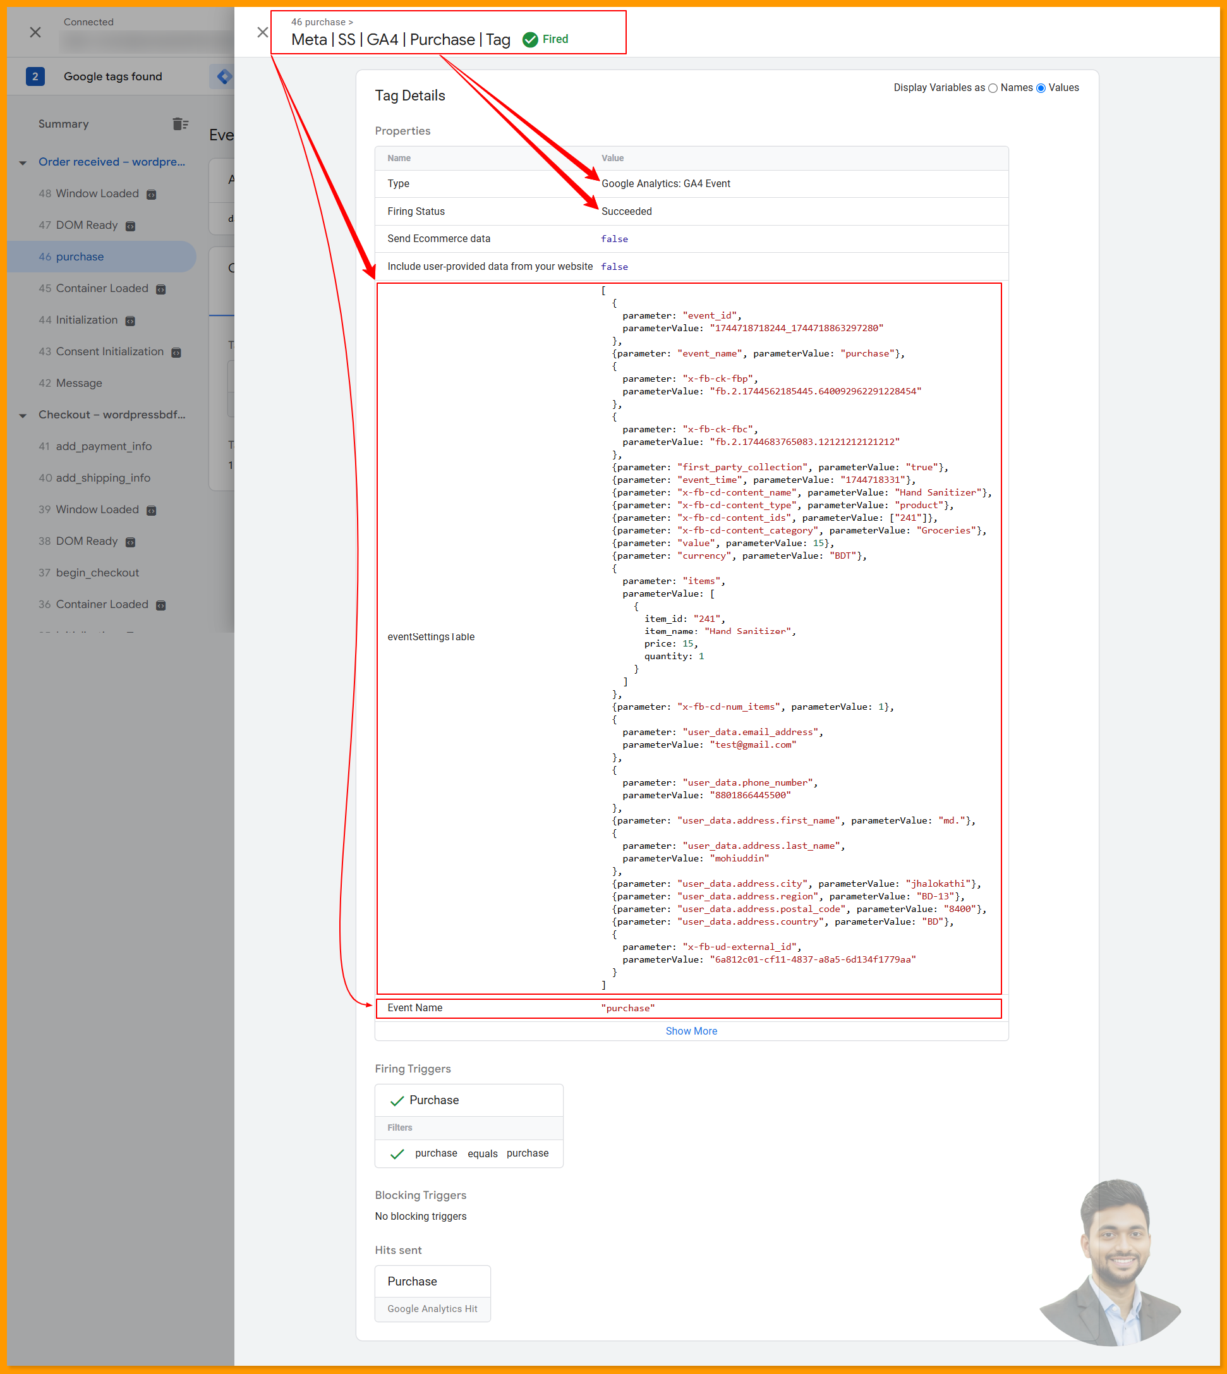Click icon beside 47 DOM Ready
This screenshot has width=1227, height=1374.
click(x=131, y=226)
